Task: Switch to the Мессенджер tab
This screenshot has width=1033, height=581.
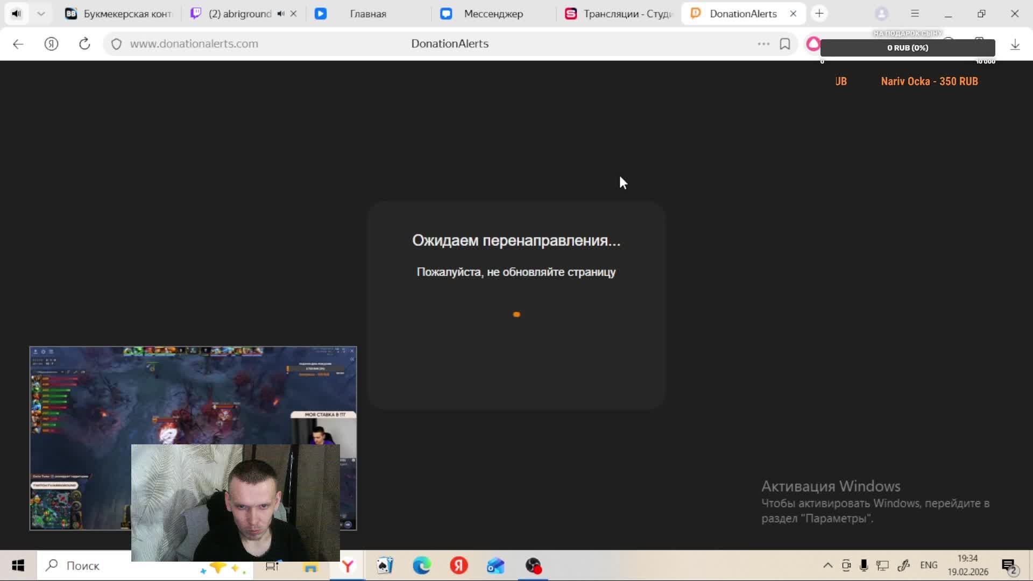Action: coord(493,14)
